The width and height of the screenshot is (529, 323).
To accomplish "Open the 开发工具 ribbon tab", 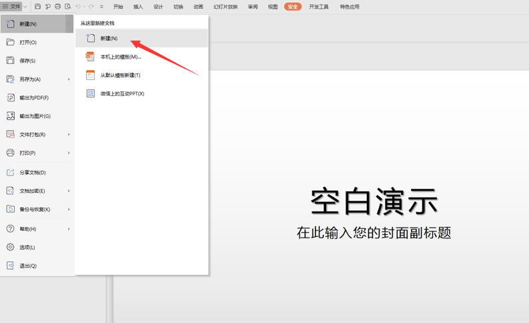I will [x=319, y=7].
